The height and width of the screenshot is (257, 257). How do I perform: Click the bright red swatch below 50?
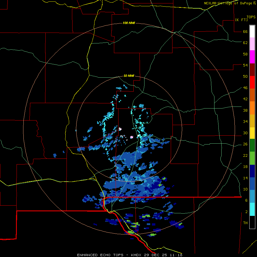252,82
